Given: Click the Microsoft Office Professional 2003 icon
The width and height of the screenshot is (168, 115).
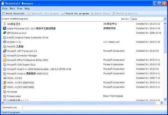Looking at the screenshot, I should 4,60.
